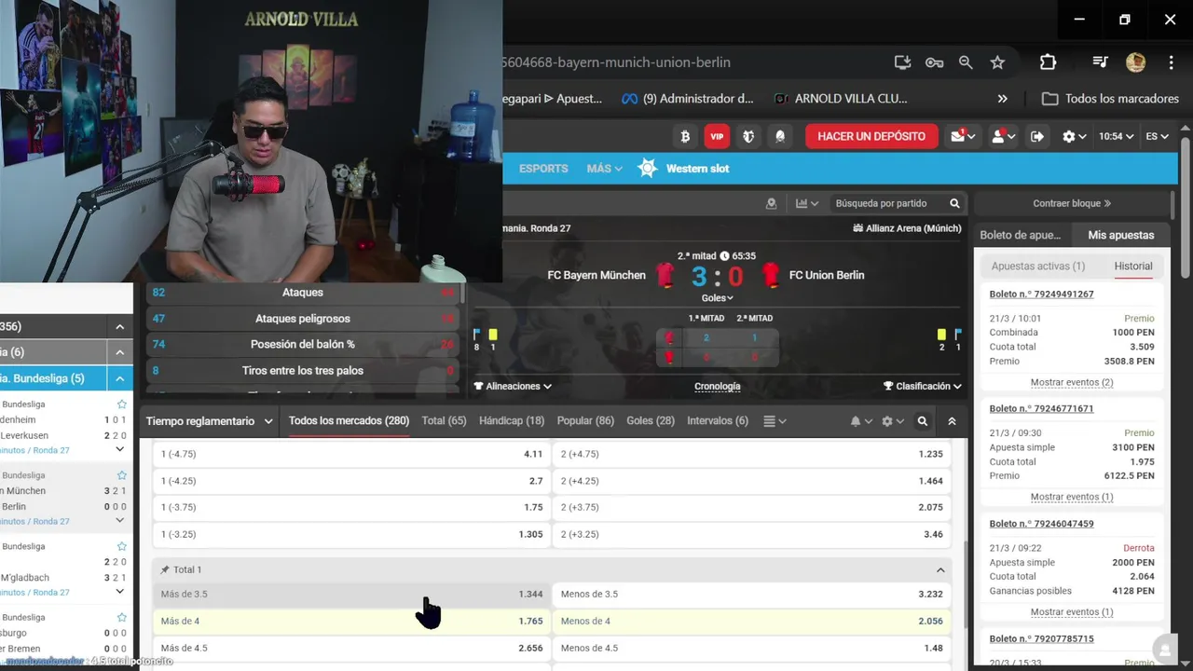Viewport: 1193px width, 671px height.
Task: Click the bell icon in site header
Action: tap(780, 136)
